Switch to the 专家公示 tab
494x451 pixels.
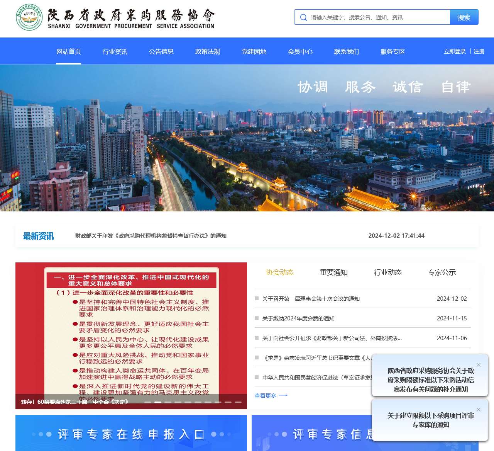coord(442,272)
